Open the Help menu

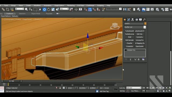[x=108, y=5]
